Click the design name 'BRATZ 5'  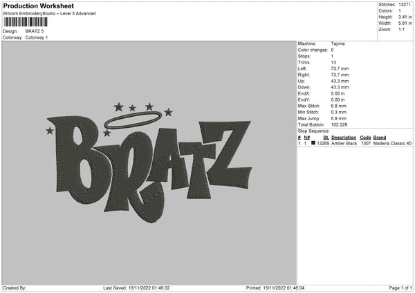(x=35, y=31)
